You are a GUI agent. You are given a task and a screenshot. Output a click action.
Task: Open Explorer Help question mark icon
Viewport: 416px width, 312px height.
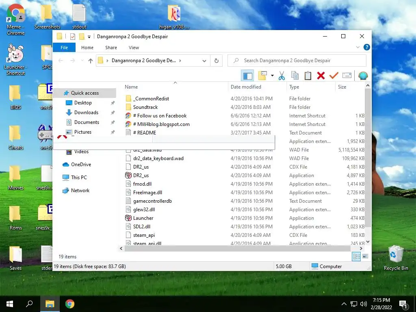click(x=367, y=47)
